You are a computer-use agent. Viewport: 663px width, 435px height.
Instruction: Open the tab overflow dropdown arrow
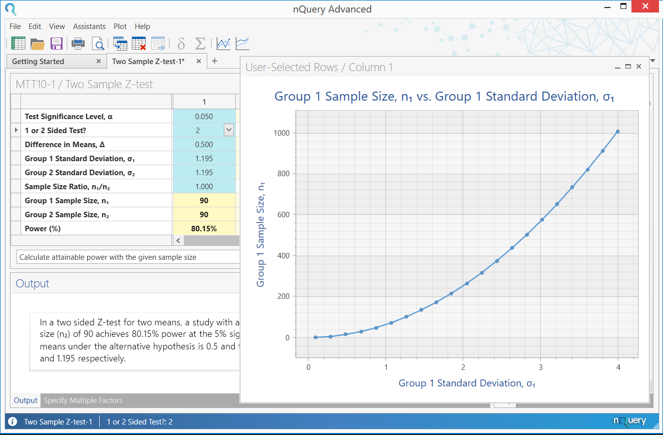pyautogui.click(x=652, y=60)
